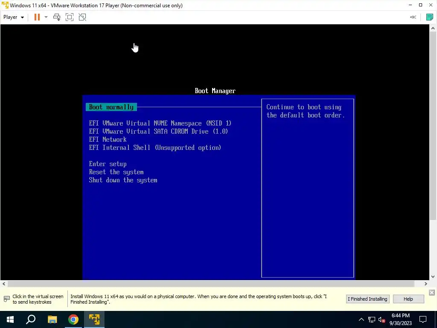This screenshot has width=437, height=328.
Task: Click the I Finished Installing button
Action: click(x=367, y=299)
